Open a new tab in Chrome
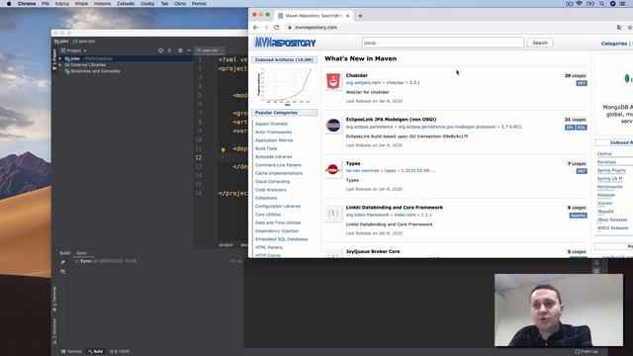This screenshot has height=356, width=633. coord(360,16)
